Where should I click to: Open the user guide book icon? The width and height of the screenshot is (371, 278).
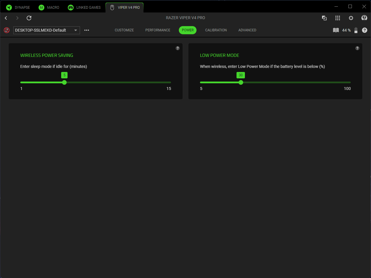click(x=336, y=30)
